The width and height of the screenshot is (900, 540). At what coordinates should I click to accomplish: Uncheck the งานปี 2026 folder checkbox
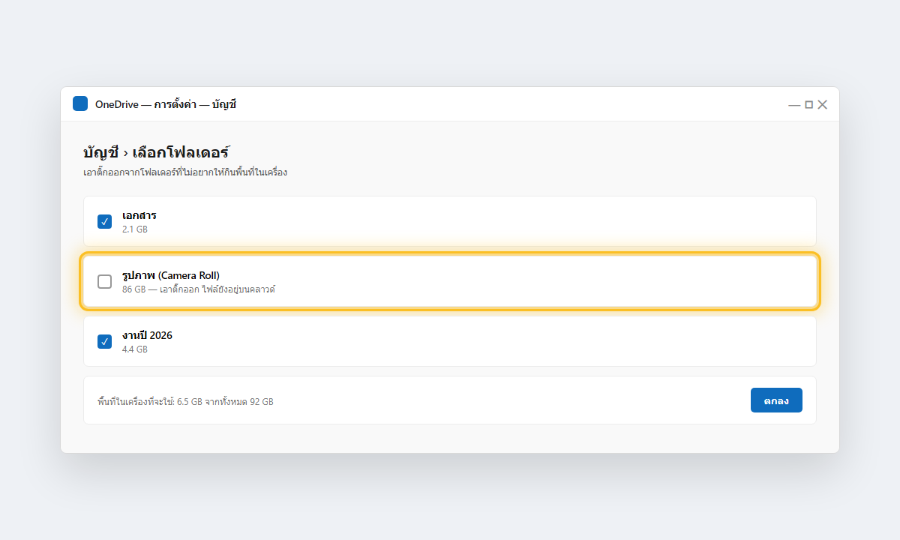(x=105, y=341)
